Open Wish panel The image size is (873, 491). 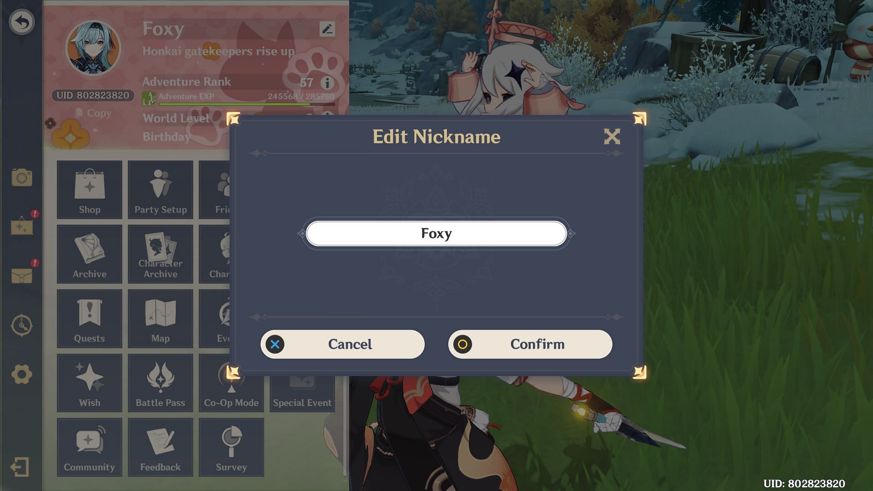(x=89, y=384)
